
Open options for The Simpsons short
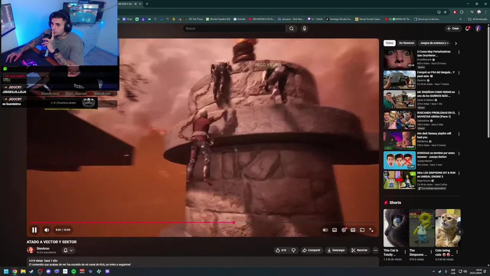coord(431,252)
